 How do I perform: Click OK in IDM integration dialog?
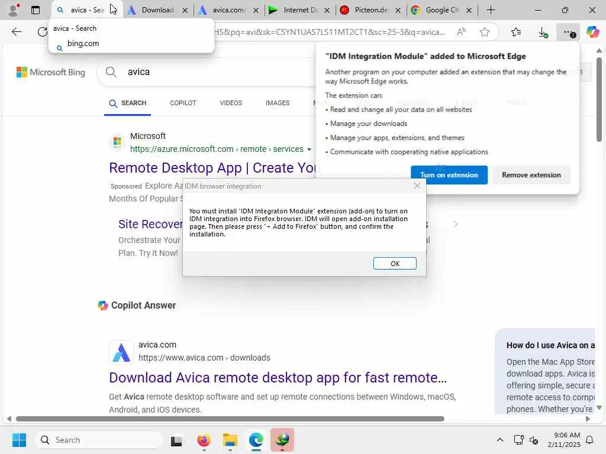click(395, 263)
